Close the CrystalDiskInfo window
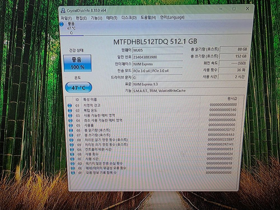Screen dimensions: 280x210 point(247,8)
